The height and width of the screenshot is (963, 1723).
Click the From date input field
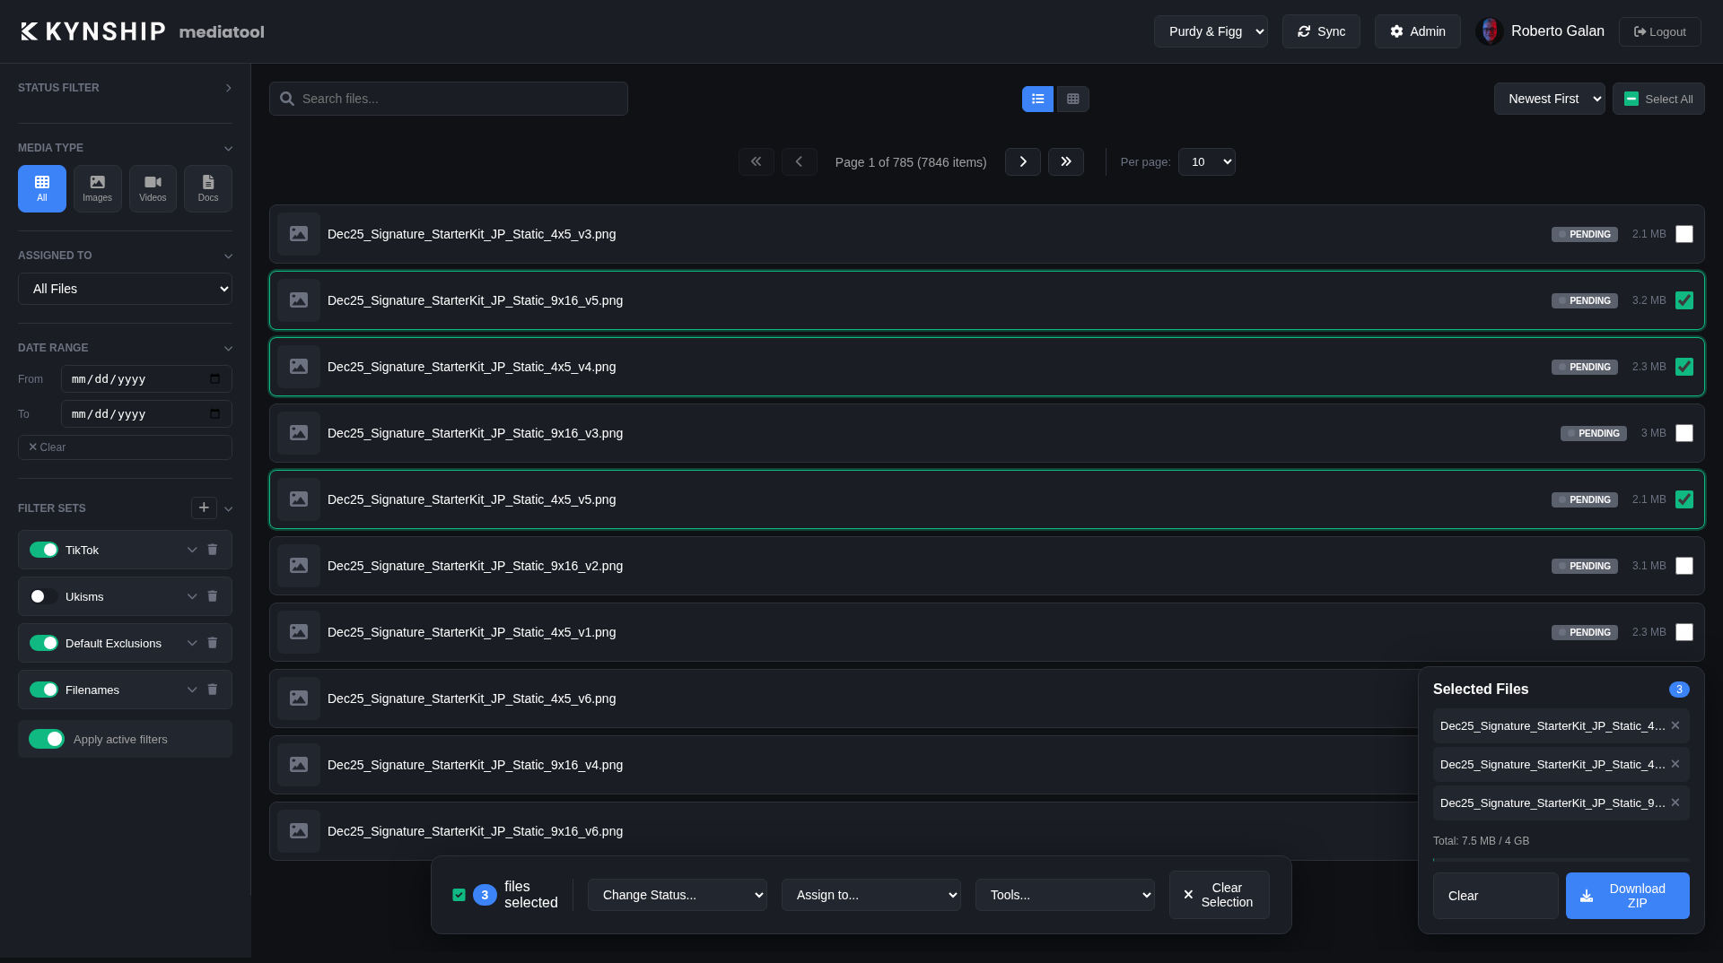pyautogui.click(x=145, y=378)
